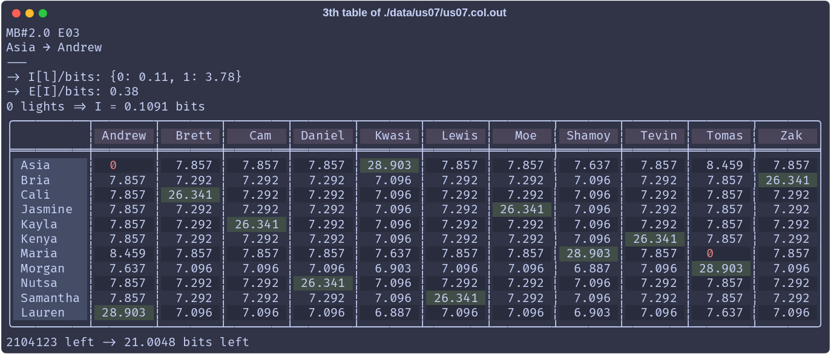
Task: Select the Shamoy column header
Action: (x=588, y=136)
